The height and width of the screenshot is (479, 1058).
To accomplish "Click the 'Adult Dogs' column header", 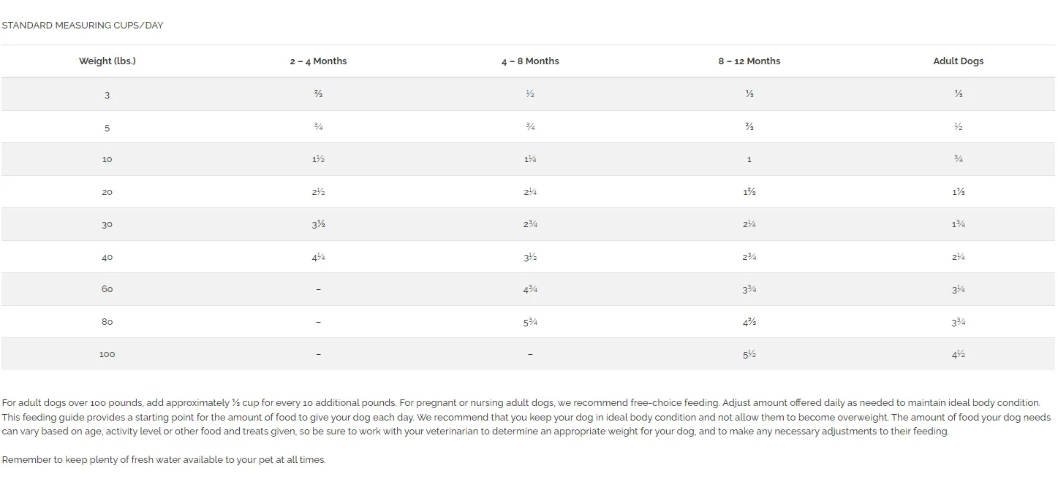I will [x=959, y=61].
